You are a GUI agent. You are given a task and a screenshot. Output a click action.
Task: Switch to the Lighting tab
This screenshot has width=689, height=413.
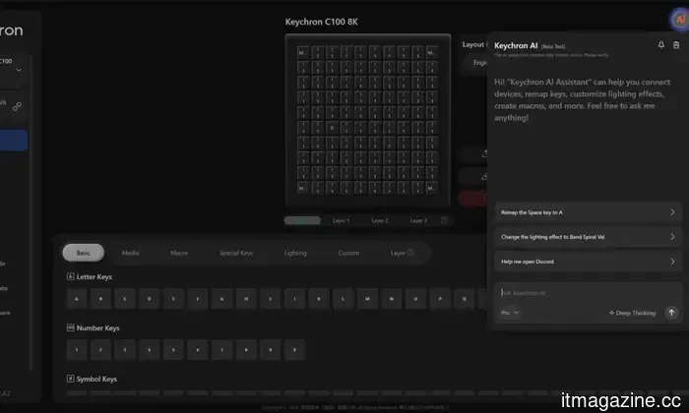point(295,253)
